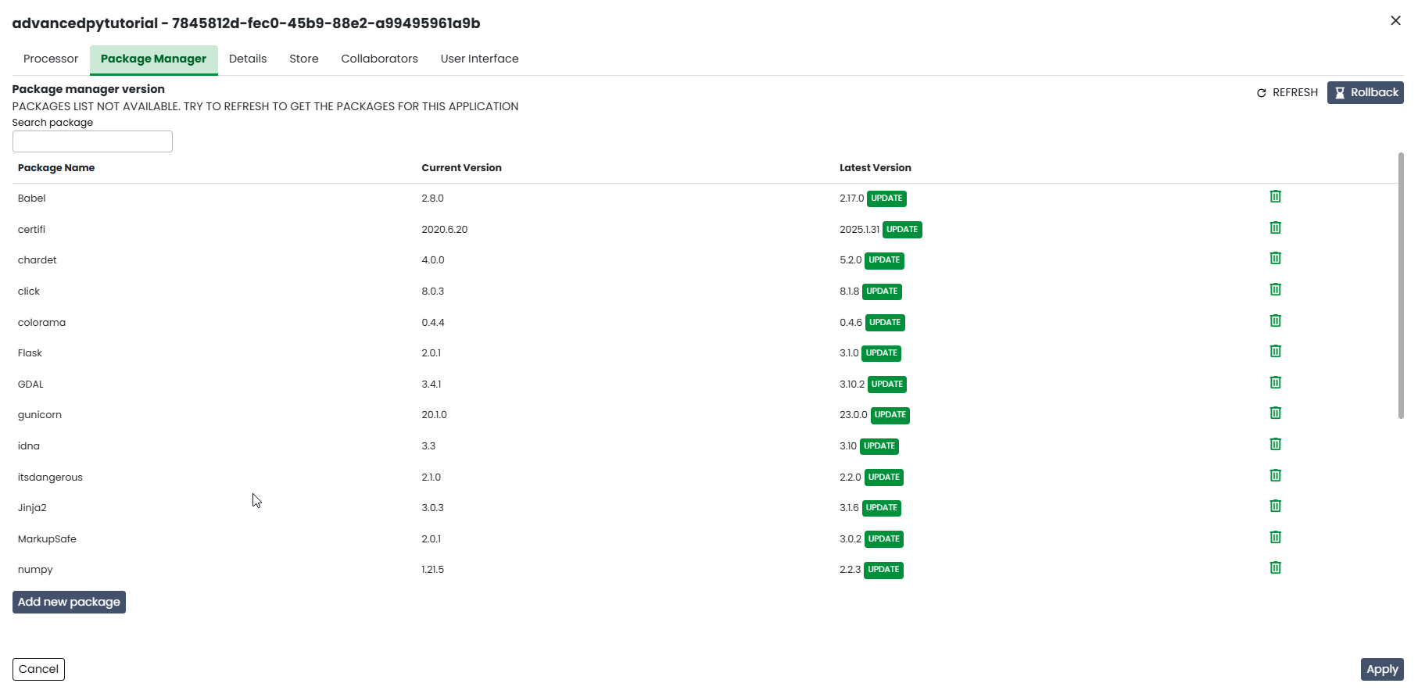The width and height of the screenshot is (1418, 694).
Task: Click GDAL's delete trash icon
Action: pos(1275,382)
